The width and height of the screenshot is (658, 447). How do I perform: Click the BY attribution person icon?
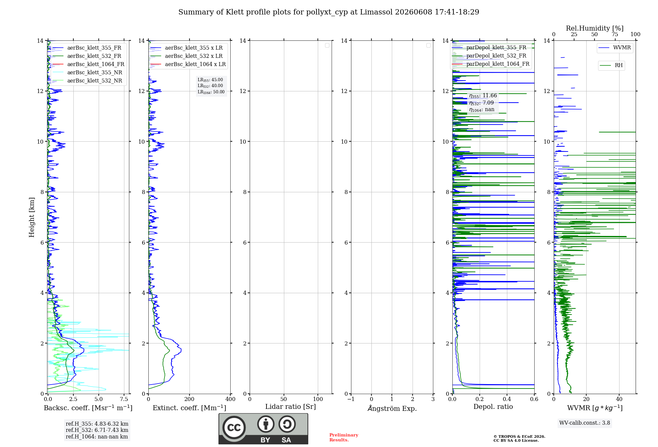(x=266, y=424)
